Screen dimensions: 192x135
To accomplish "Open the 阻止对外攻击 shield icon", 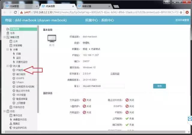I will point(14,91).
